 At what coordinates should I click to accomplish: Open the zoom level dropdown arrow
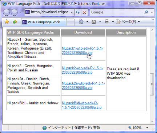click(147, 128)
